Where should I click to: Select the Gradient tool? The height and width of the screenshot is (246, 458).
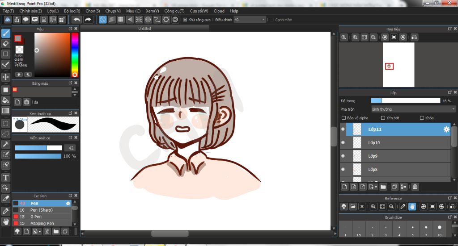click(x=5, y=111)
